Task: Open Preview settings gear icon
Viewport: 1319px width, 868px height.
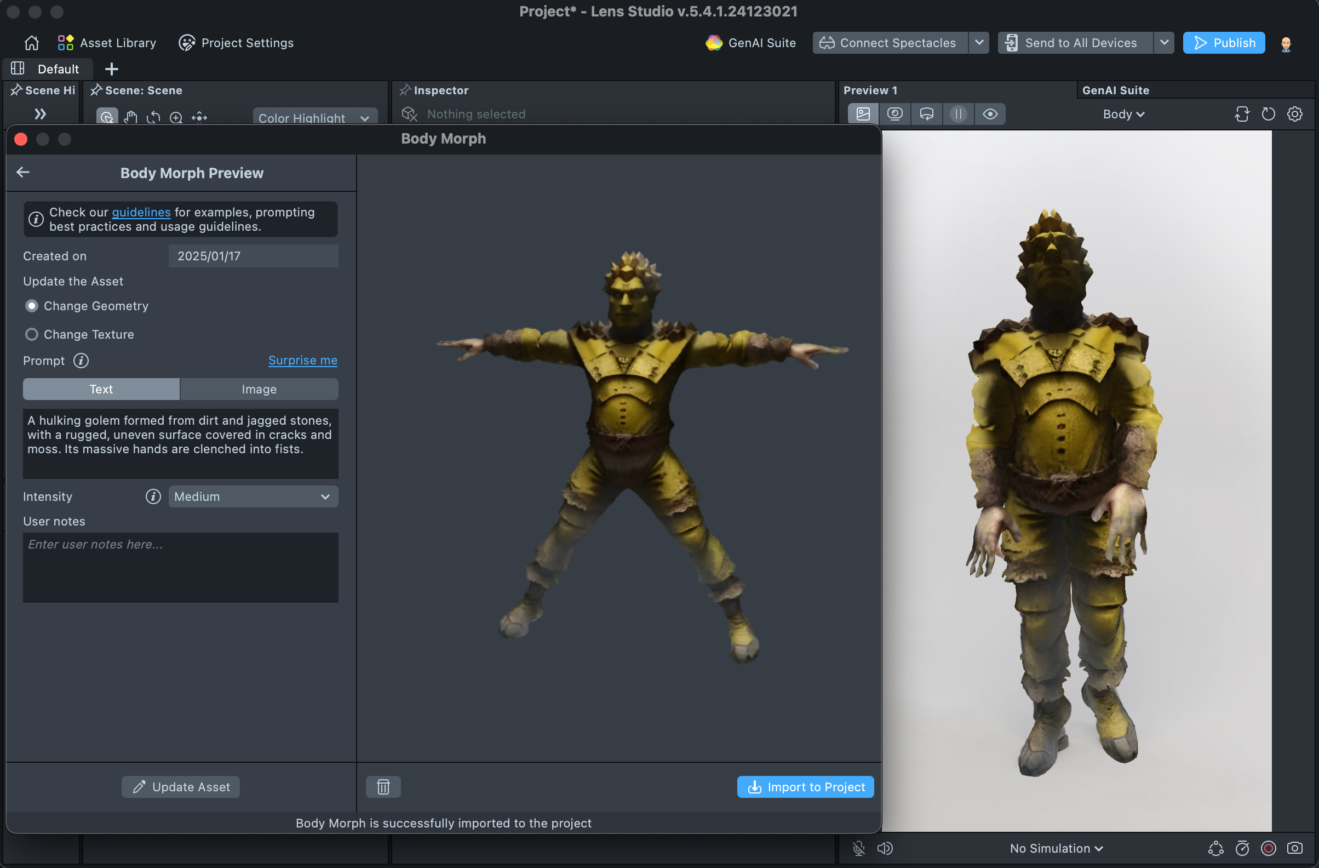Action: click(x=1294, y=114)
